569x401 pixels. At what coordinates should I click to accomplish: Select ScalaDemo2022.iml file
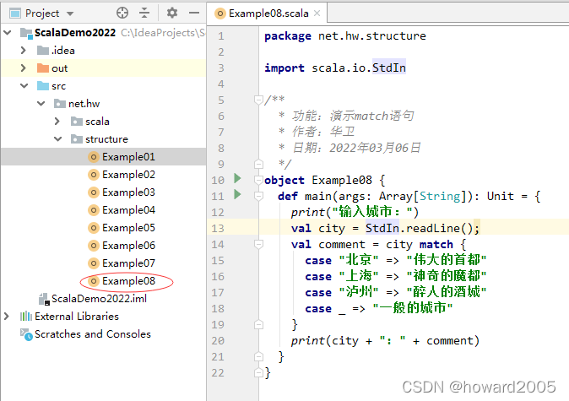pyautogui.click(x=99, y=299)
